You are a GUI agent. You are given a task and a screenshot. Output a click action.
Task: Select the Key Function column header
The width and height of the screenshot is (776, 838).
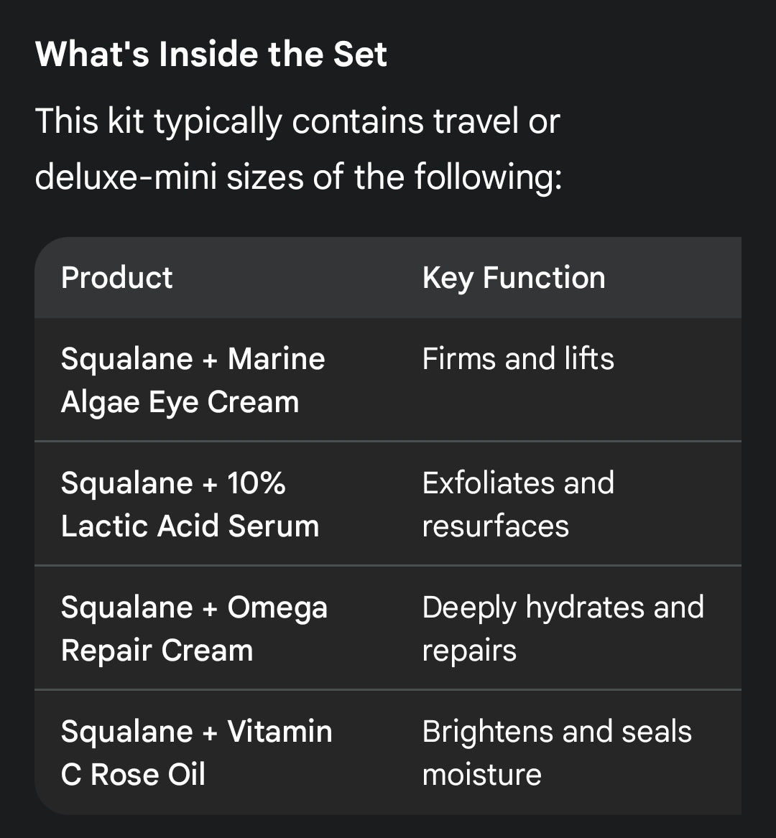[514, 278]
